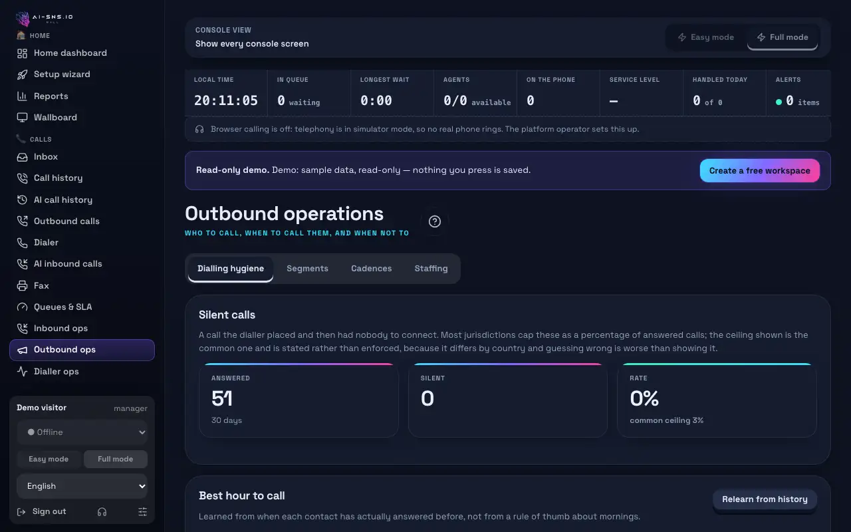Open Home dashboard via its grid icon
The height and width of the screenshot is (532, 851).
tap(22, 53)
